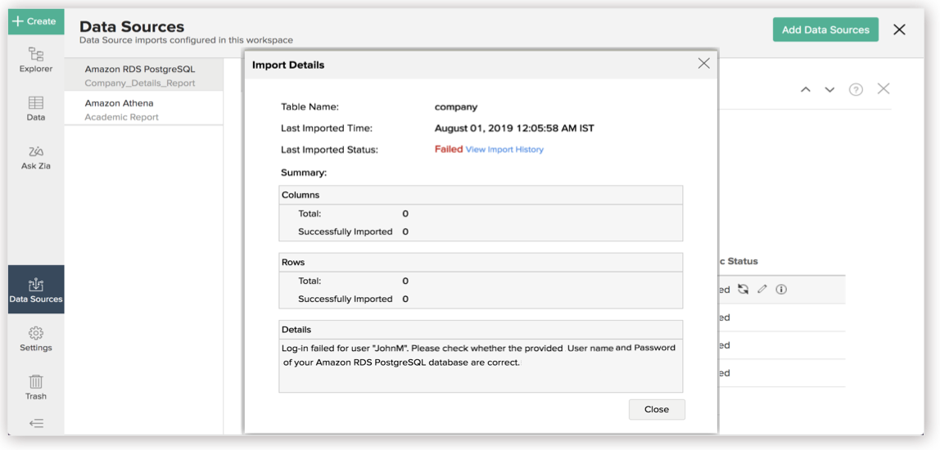Viewport: 940px width, 450px height.
Task: Click the up chevron in background panel
Action: 806,90
